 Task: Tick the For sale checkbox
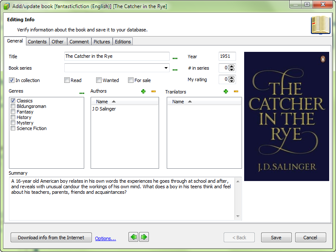(131, 80)
